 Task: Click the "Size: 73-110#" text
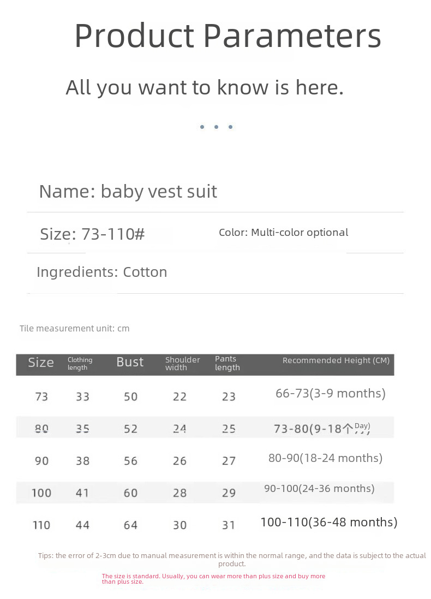pyautogui.click(x=92, y=234)
